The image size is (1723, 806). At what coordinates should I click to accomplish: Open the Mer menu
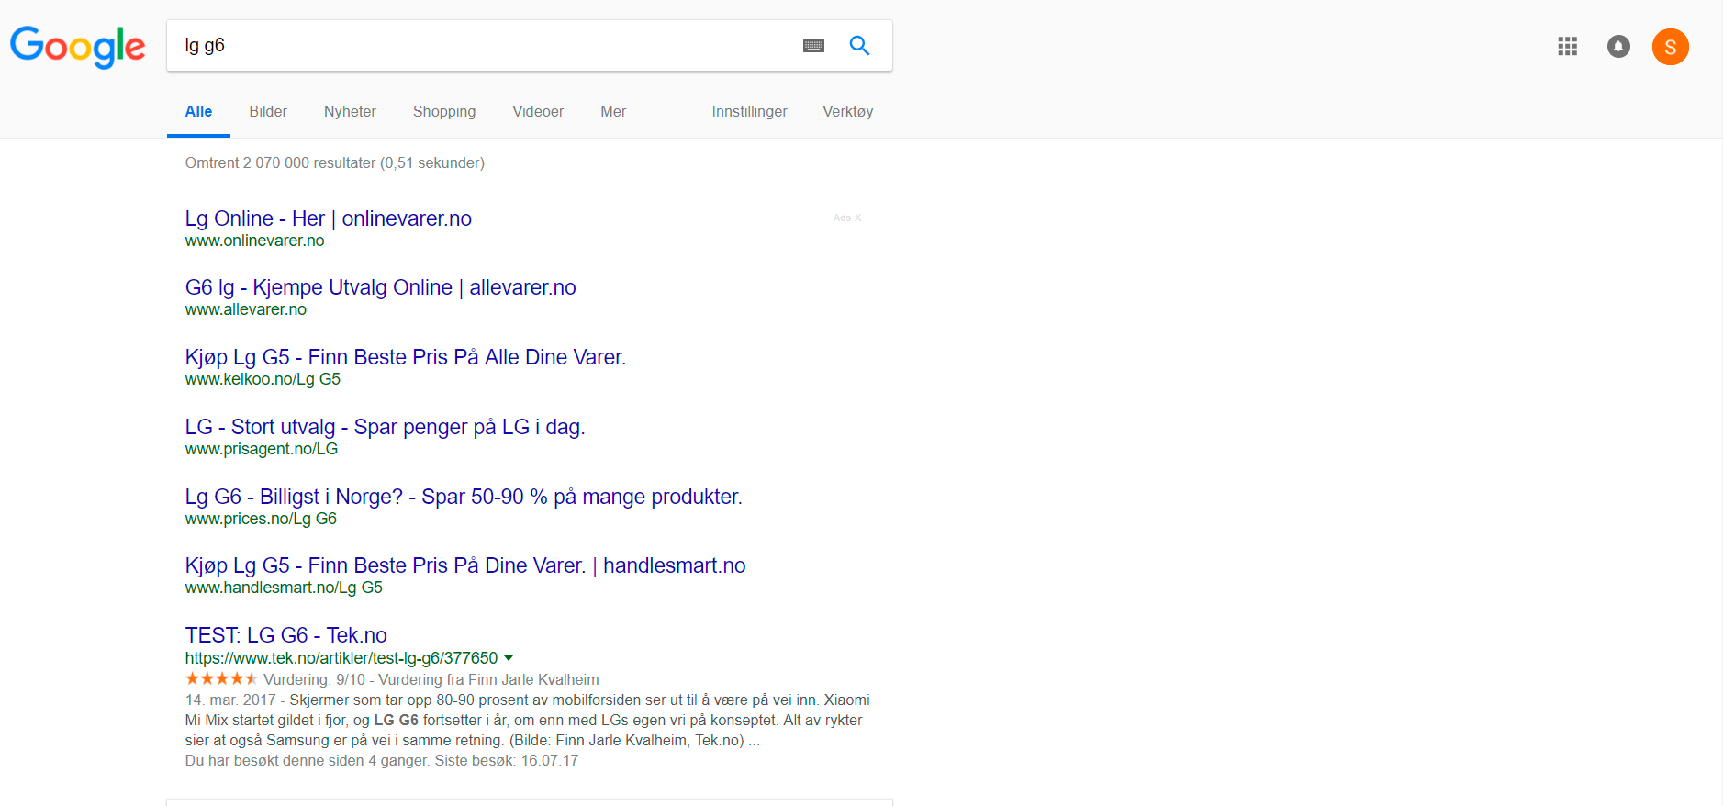tap(613, 112)
